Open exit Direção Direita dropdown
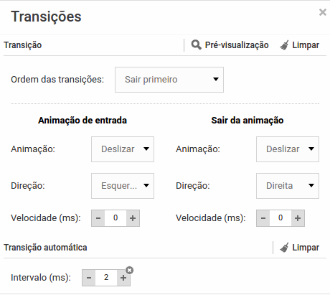This screenshot has height=295, width=330. point(288,186)
